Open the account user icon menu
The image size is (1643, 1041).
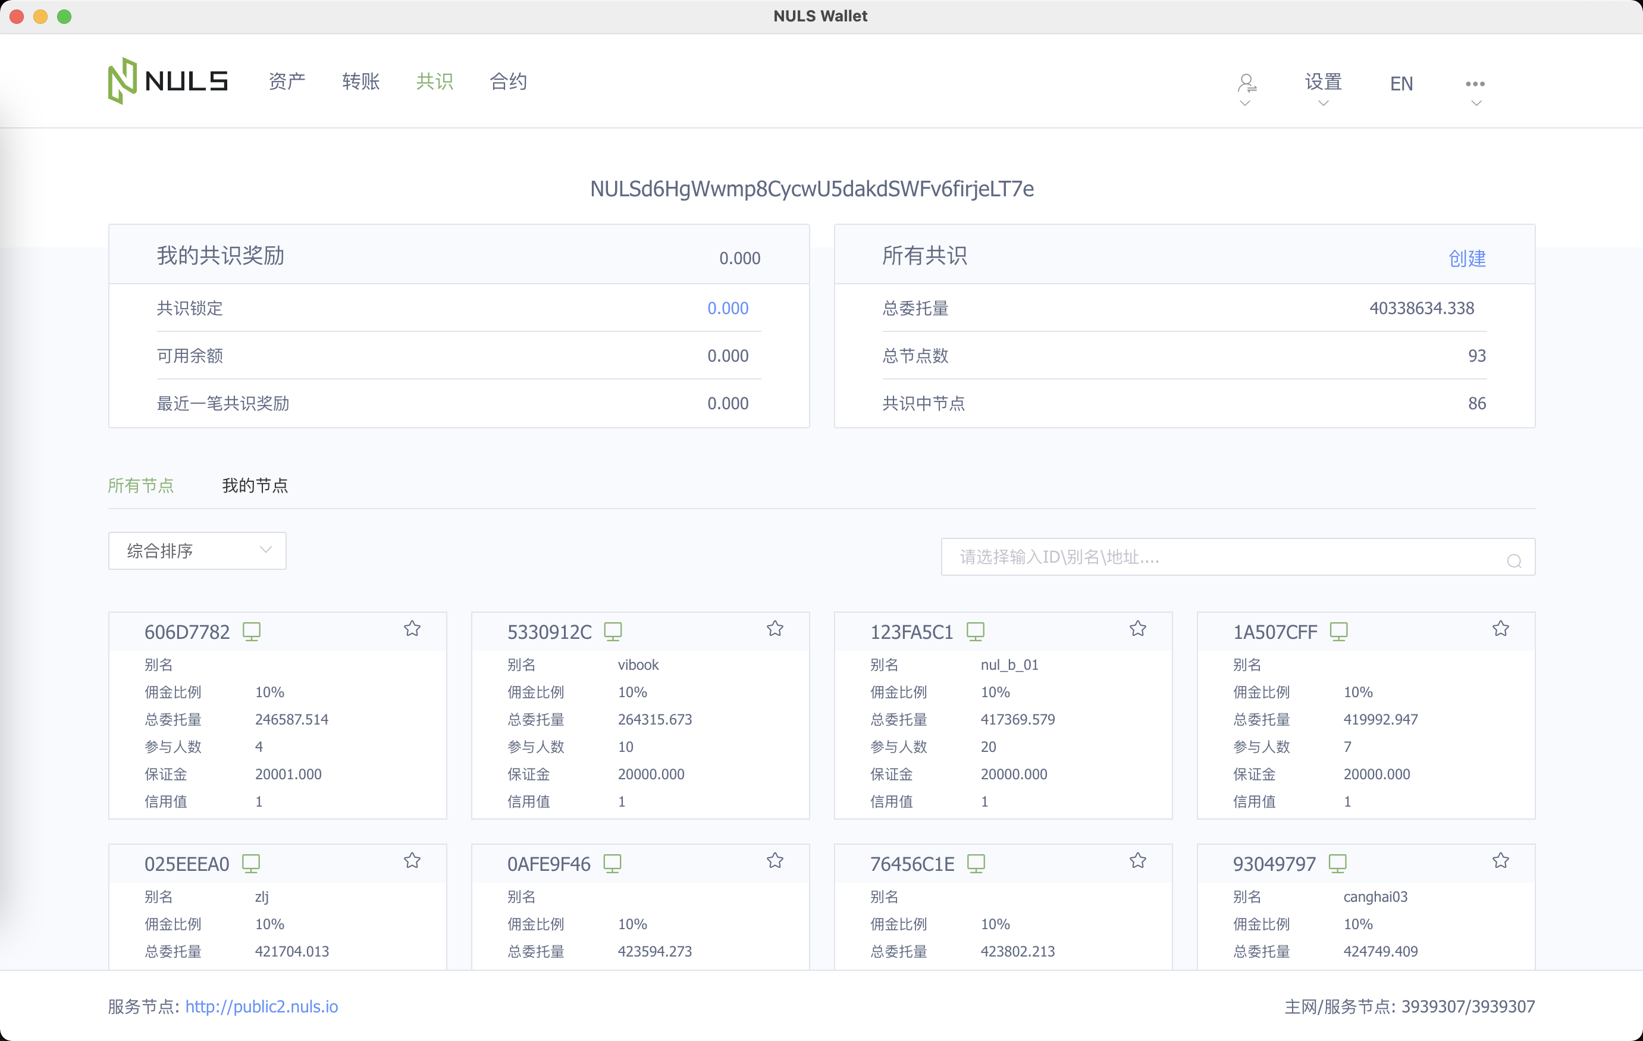1246,83
